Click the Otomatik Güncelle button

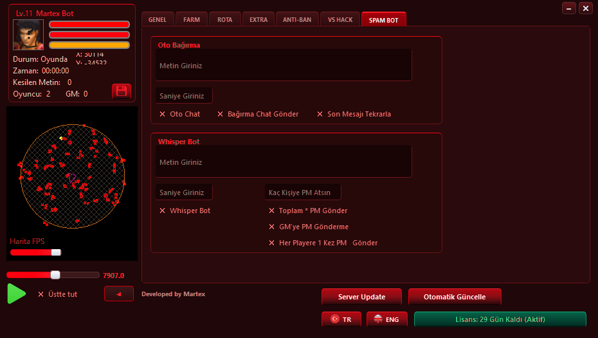pyautogui.click(x=455, y=297)
